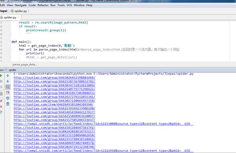Click the 'if result:' code line
236x153 pixels.
[x=28, y=26]
